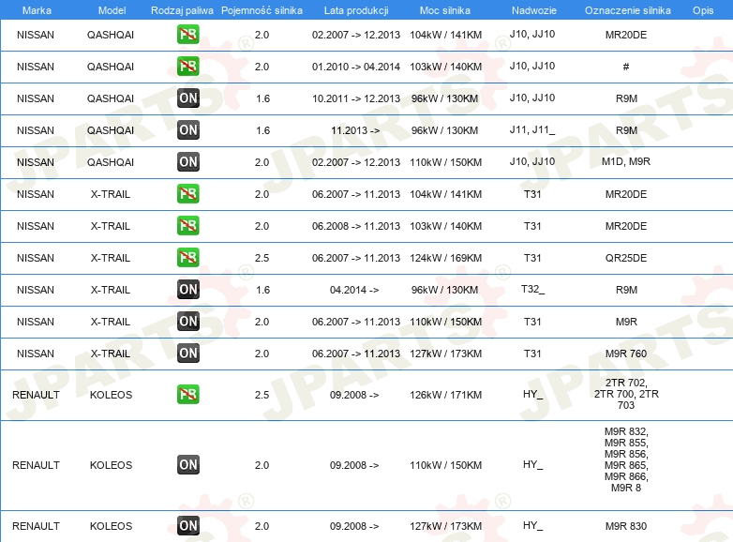Click the # engine designation cell
Viewport: 733px width, 542px height.
pos(626,67)
